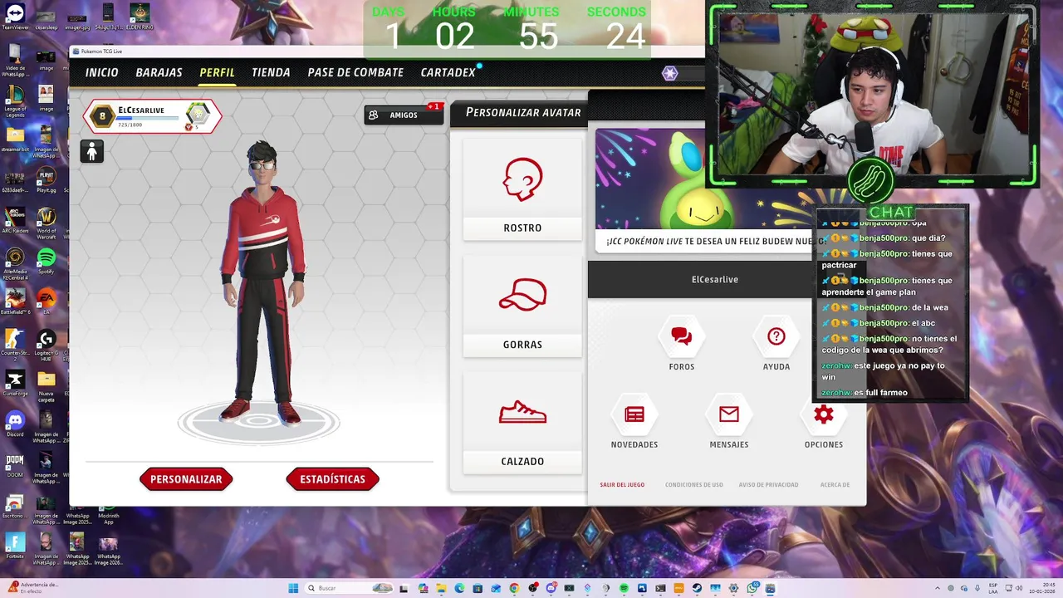The image size is (1063, 598).
Task: Click the purple crystal currency icon
Action: [669, 73]
